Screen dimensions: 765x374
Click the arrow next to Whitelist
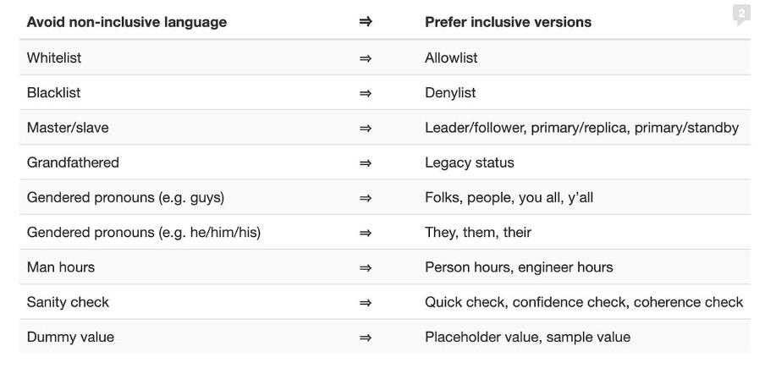click(366, 58)
